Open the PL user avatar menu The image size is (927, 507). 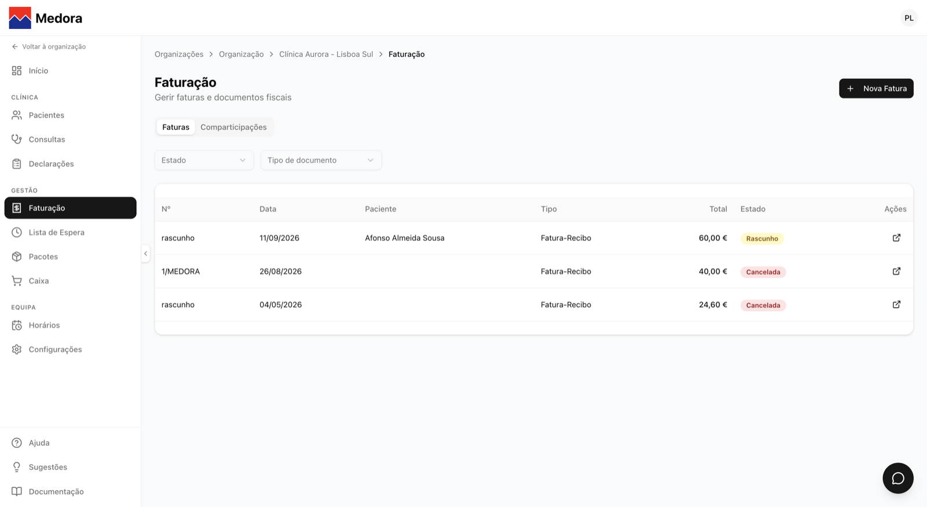coord(909,18)
